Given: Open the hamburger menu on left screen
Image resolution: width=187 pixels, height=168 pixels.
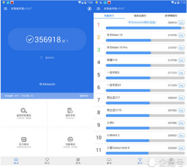Looking at the screenshot, I should click(x=6, y=9).
